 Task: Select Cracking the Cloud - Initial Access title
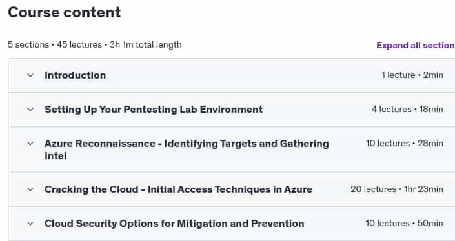click(x=178, y=189)
